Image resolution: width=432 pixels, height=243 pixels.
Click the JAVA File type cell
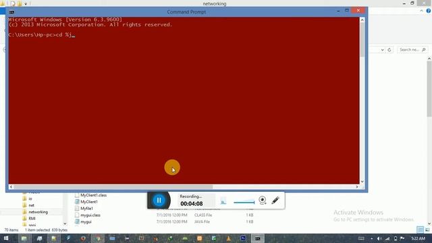(x=202, y=222)
